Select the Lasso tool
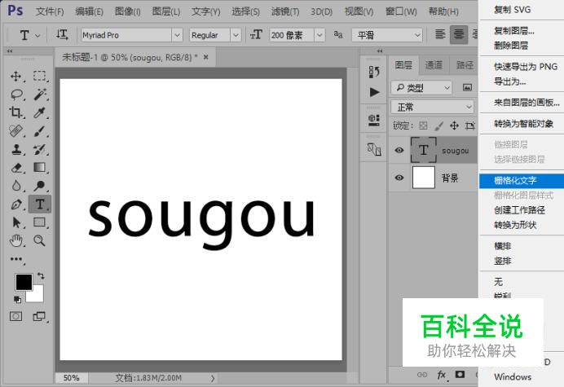Screen dimensions: 564x387 [x=16, y=95]
